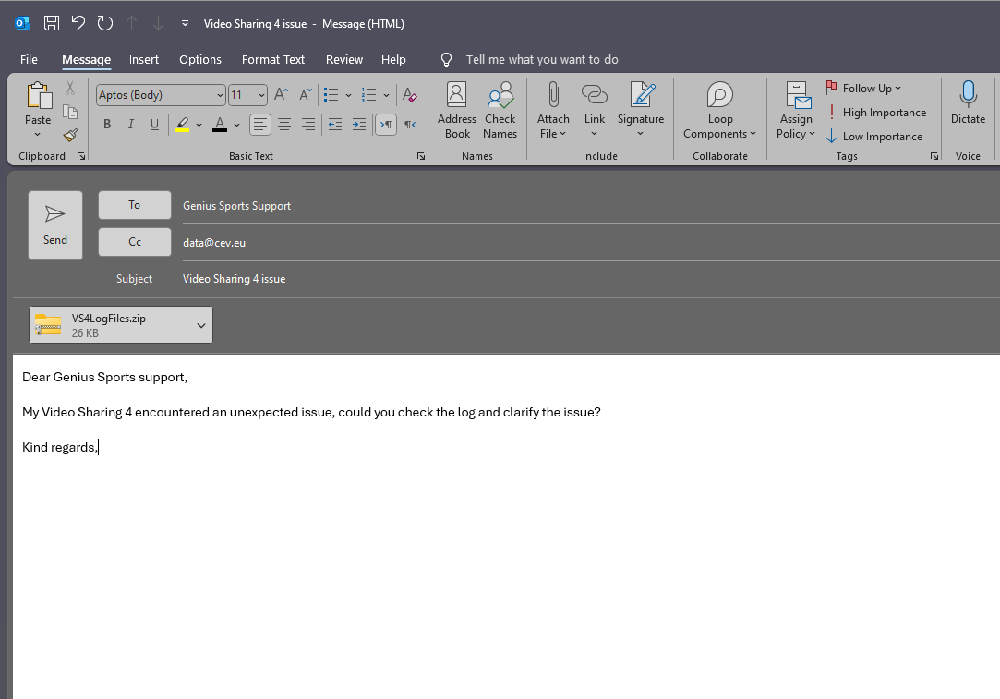1000x699 pixels.
Task: Open Assign Policy menu
Action: (x=796, y=110)
